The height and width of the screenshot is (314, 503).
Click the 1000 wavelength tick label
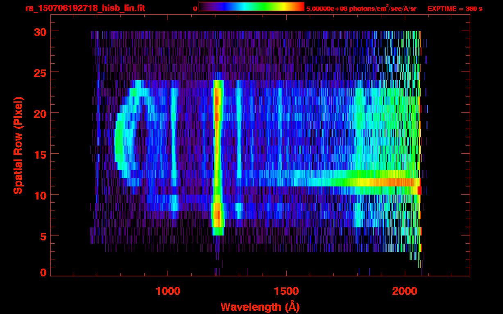(168, 291)
